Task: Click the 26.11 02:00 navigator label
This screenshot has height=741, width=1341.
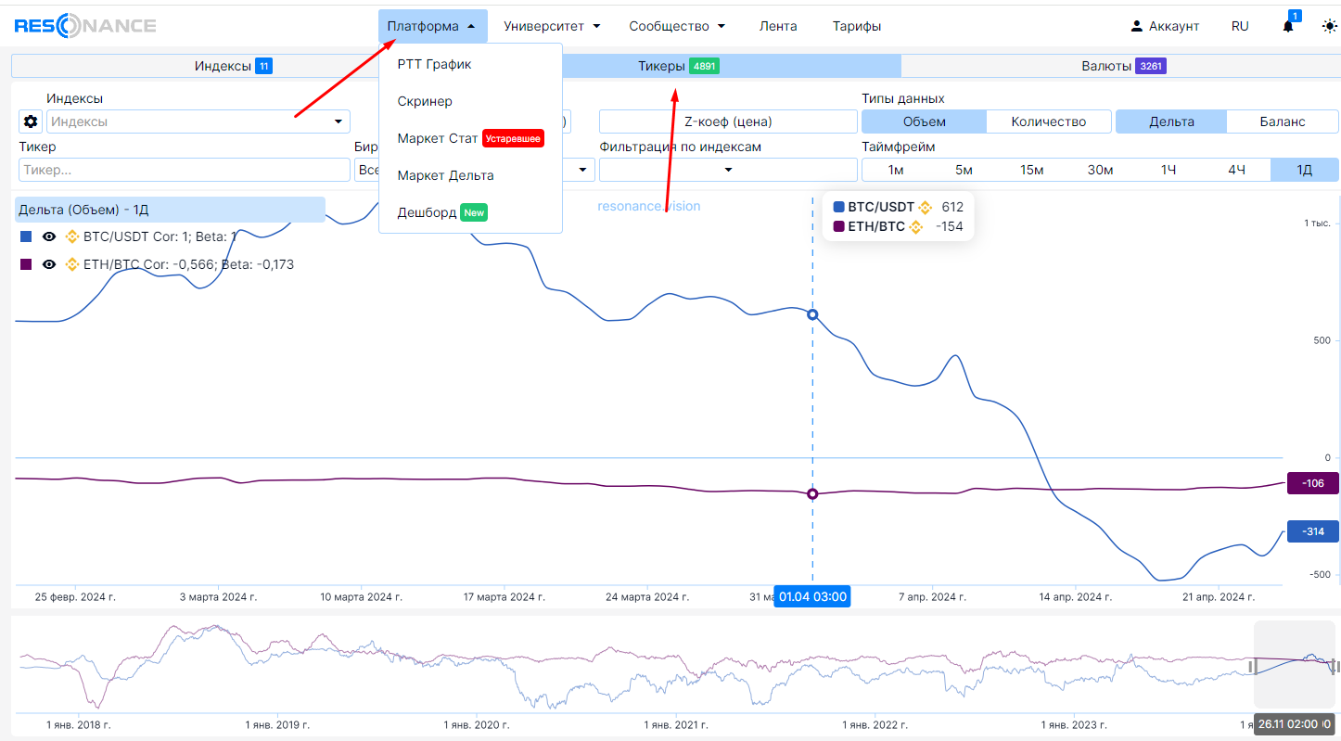Action: [x=1295, y=723]
